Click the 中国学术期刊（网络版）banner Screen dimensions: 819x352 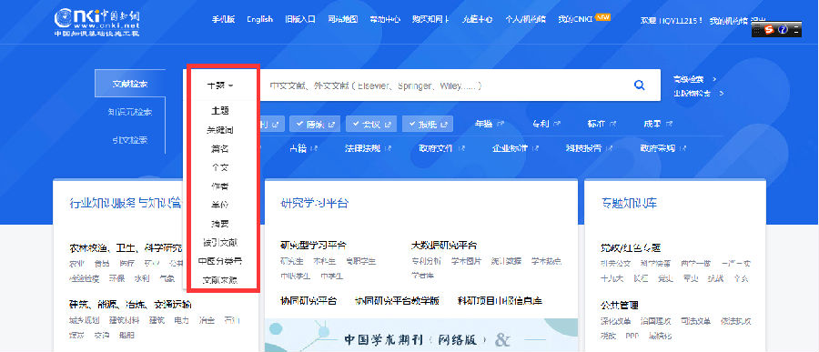[421, 336]
